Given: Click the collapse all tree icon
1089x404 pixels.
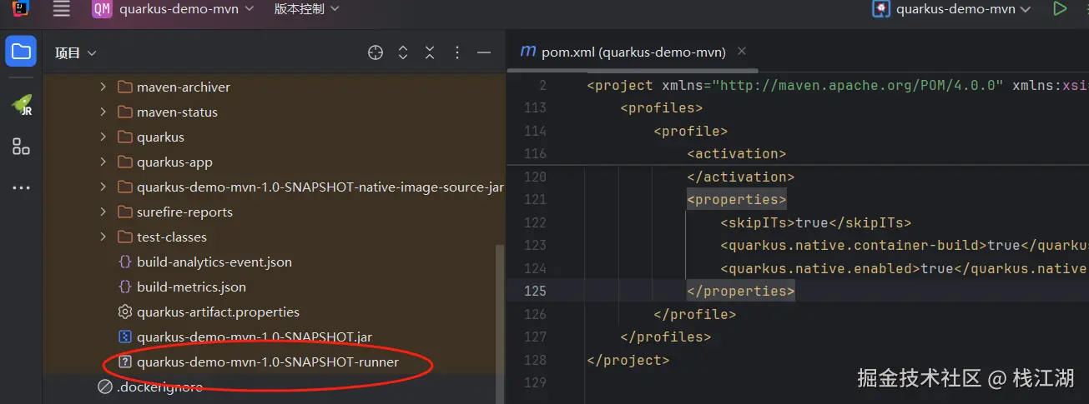Looking at the screenshot, I should click(430, 52).
